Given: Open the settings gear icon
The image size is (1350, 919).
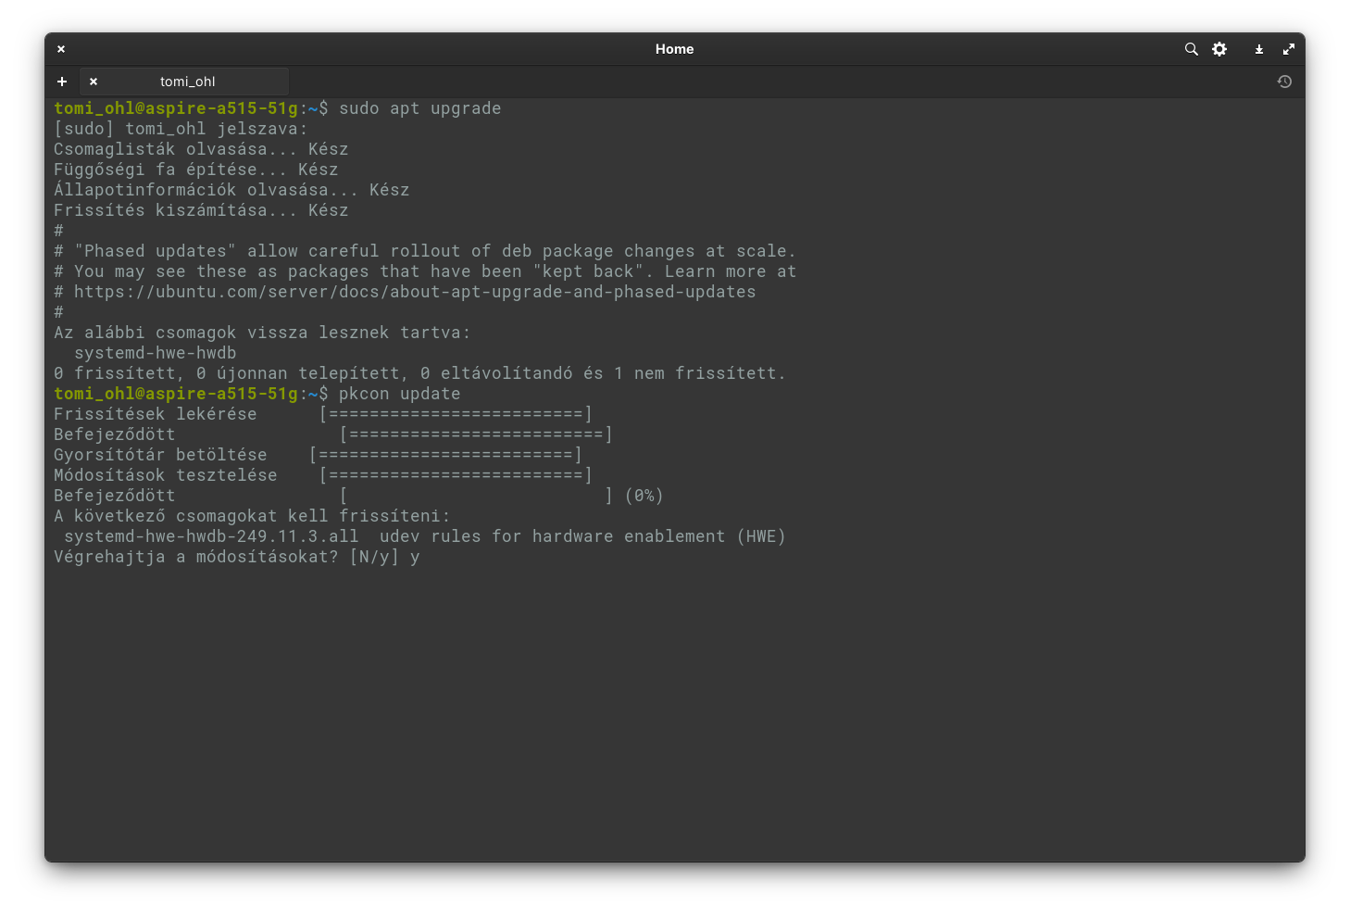Looking at the screenshot, I should (1219, 49).
